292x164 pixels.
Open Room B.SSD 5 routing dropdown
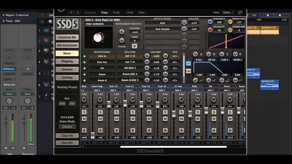coord(130,80)
